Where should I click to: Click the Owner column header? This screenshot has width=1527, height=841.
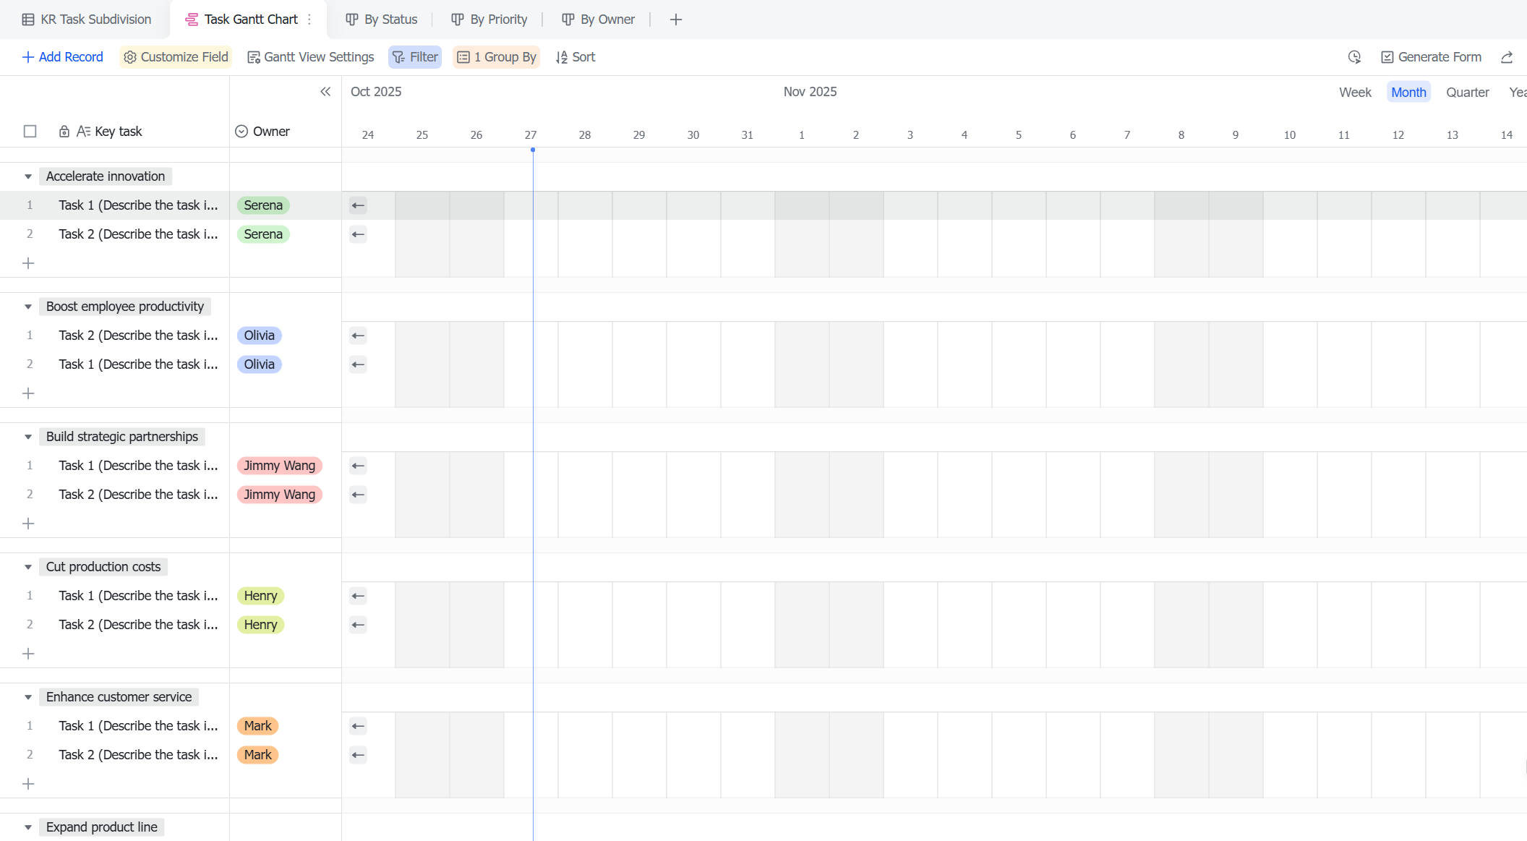[271, 132]
